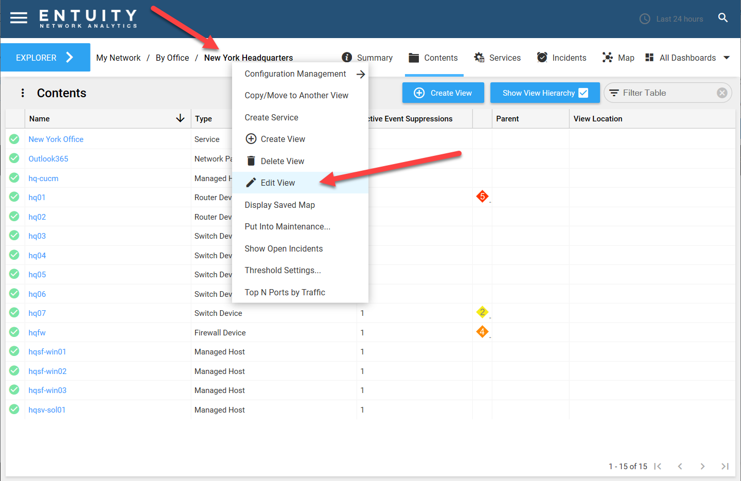Open the hq06 device link
The width and height of the screenshot is (741, 481).
point(37,294)
